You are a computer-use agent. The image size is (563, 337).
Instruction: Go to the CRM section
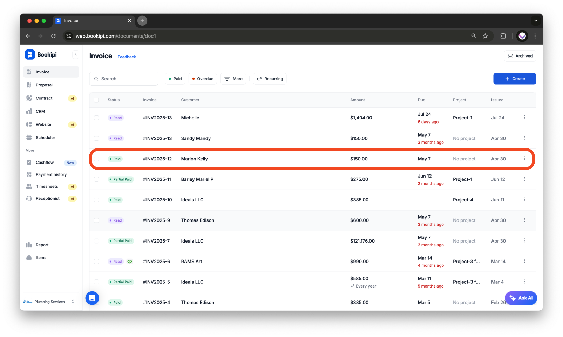[40, 111]
